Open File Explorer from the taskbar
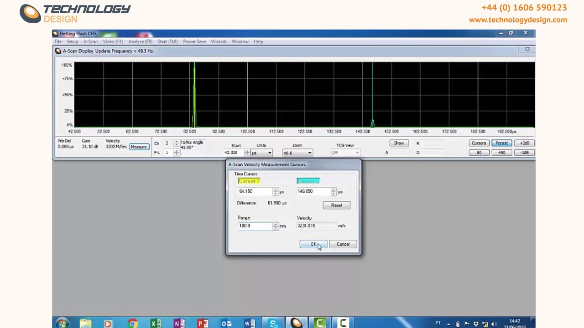 (85, 323)
